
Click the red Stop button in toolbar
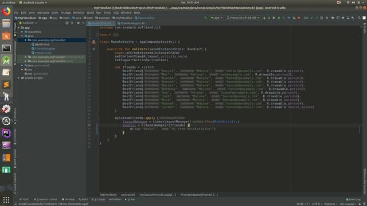(x=299, y=18)
